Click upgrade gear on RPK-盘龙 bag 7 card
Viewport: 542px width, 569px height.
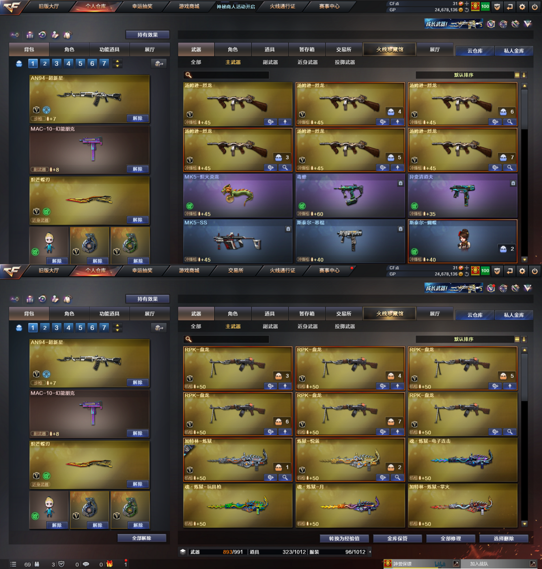click(383, 432)
